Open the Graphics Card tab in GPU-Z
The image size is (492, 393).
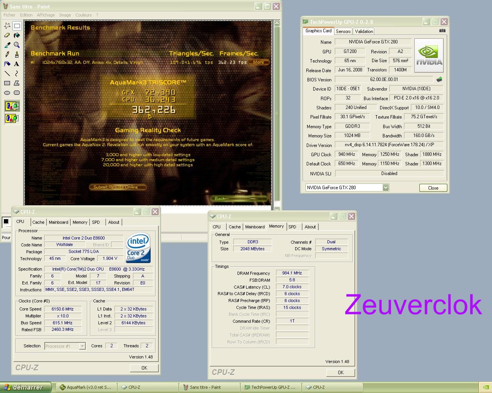318,31
